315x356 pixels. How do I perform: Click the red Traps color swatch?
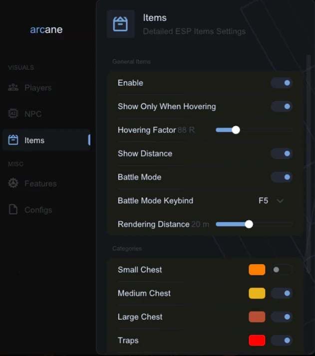pyautogui.click(x=257, y=341)
